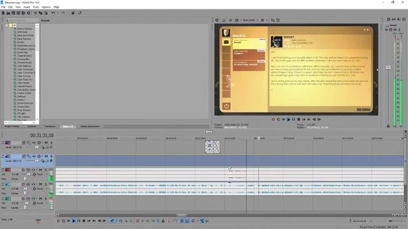Delete selection with the X icon in timeline toolbar
Viewport: 408px width, 229px height.
click(x=138, y=221)
